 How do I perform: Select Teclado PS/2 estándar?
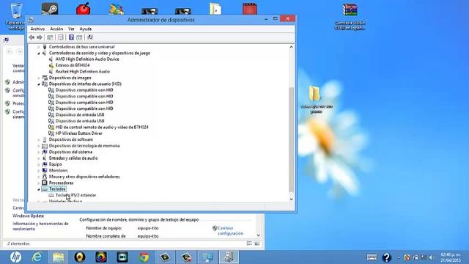75,195
